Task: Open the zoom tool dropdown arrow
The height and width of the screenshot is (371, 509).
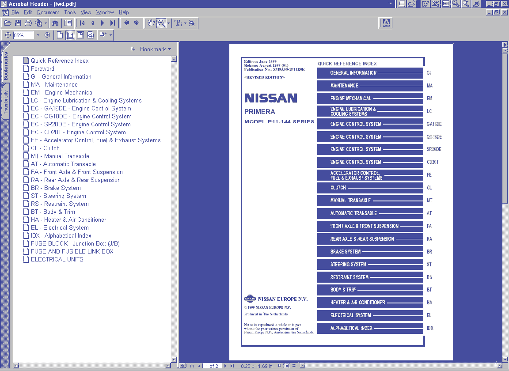Action: coord(168,23)
